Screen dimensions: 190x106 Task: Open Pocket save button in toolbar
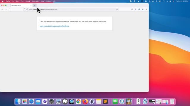[132, 9]
